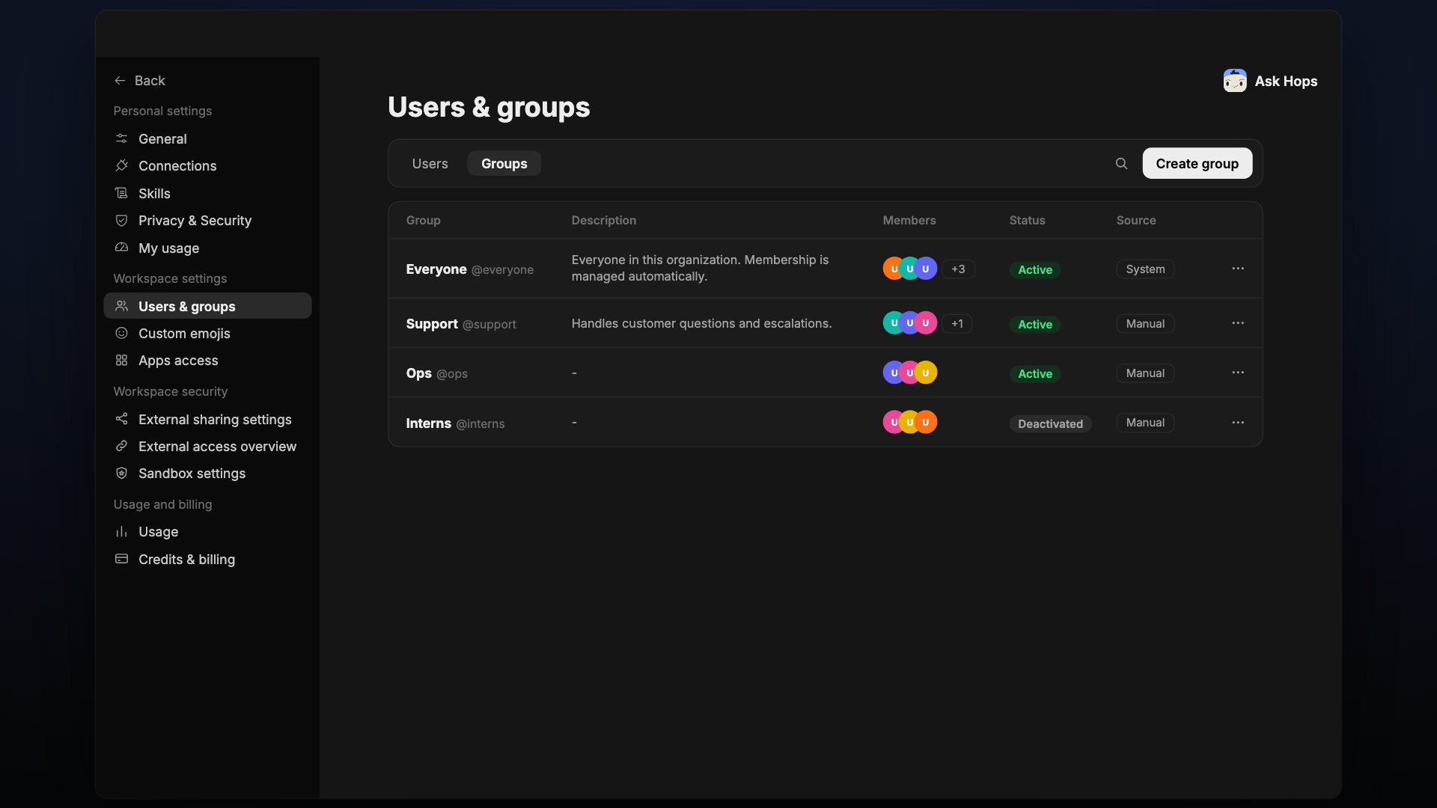Viewport: 1437px width, 808px height.
Task: Click the Manual source badge for Support
Action: (1145, 323)
